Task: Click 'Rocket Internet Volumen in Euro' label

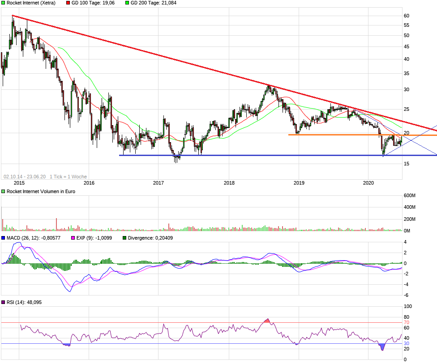Action: [41, 192]
